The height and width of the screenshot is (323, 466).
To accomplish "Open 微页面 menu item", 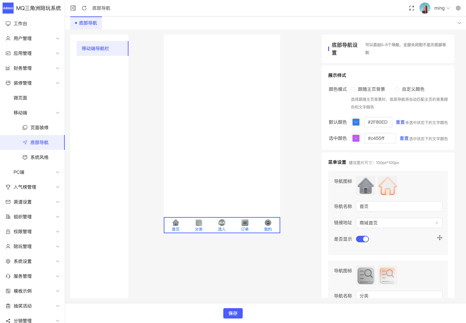I will pyautogui.click(x=32, y=98).
